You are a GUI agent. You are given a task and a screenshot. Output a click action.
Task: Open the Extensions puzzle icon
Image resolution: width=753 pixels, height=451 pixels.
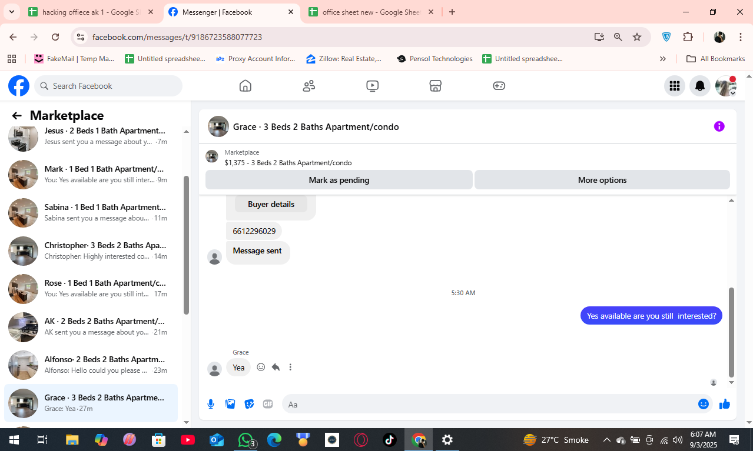688,37
